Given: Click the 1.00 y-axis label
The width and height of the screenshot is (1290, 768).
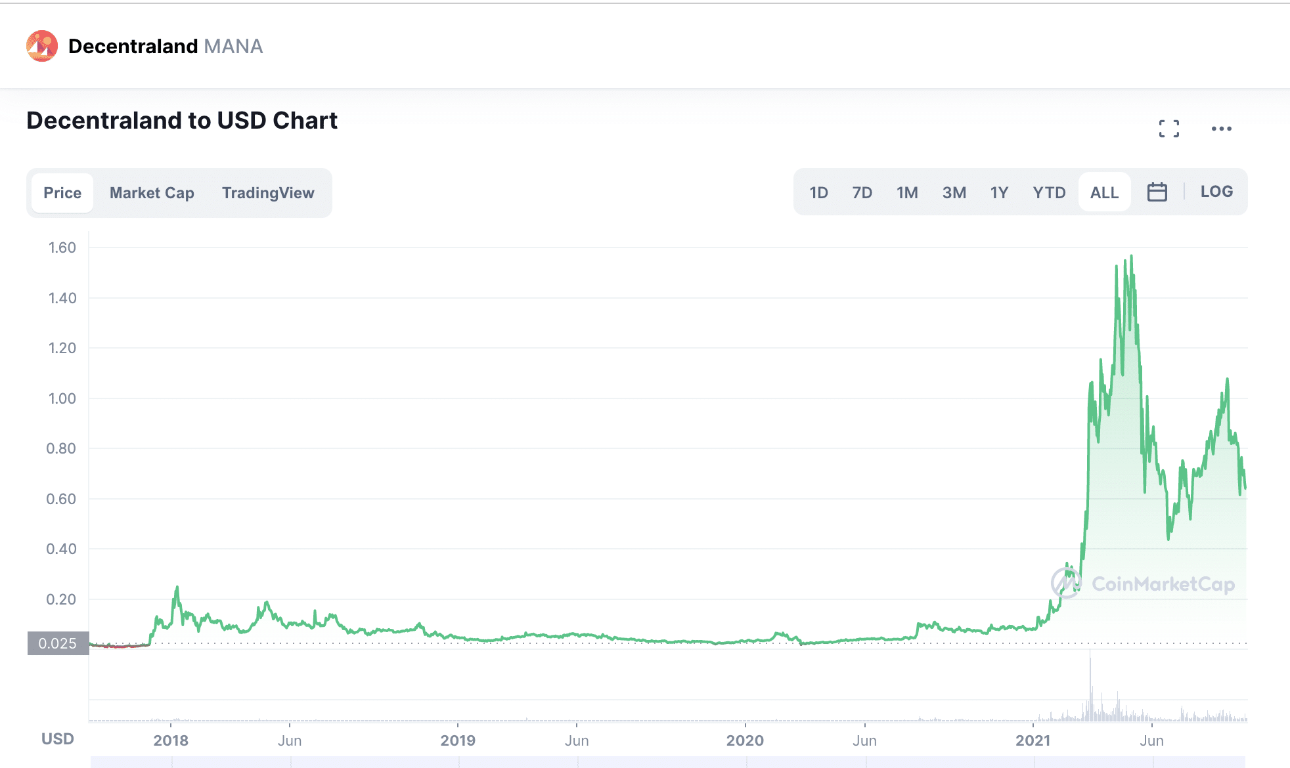Looking at the screenshot, I should [62, 398].
